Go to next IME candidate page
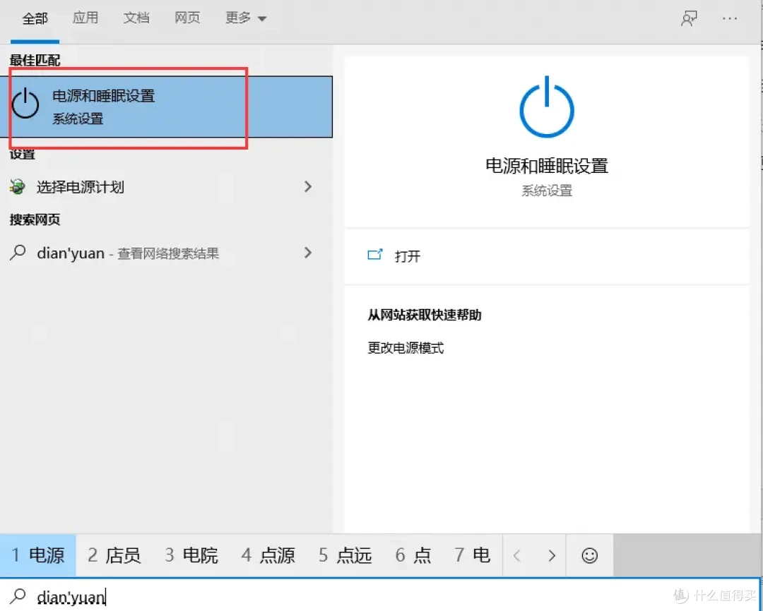 551,555
